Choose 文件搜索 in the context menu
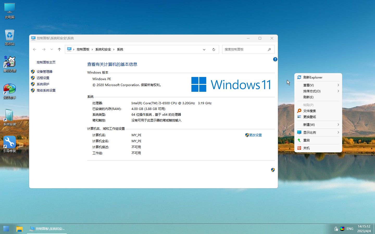The height and width of the screenshot is (234, 375). 318,111
